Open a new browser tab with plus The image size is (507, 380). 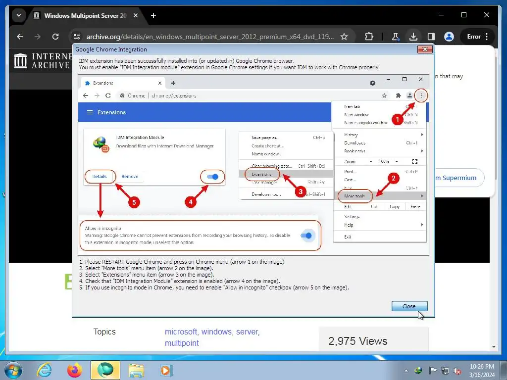tap(153, 15)
